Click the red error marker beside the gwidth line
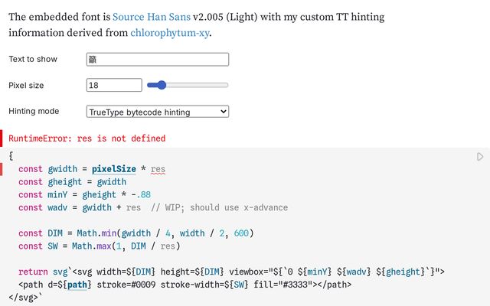This screenshot has height=306, width=490. point(2,169)
